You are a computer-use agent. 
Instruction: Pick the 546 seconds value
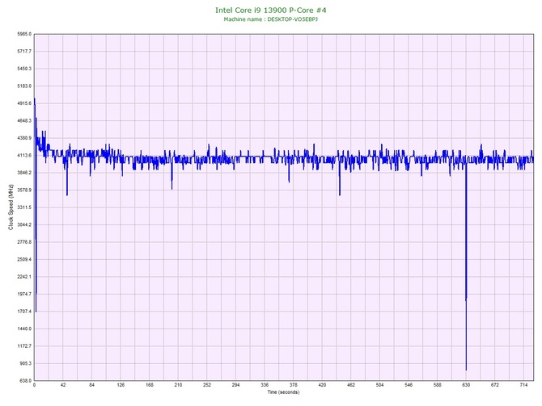pyautogui.click(x=409, y=385)
